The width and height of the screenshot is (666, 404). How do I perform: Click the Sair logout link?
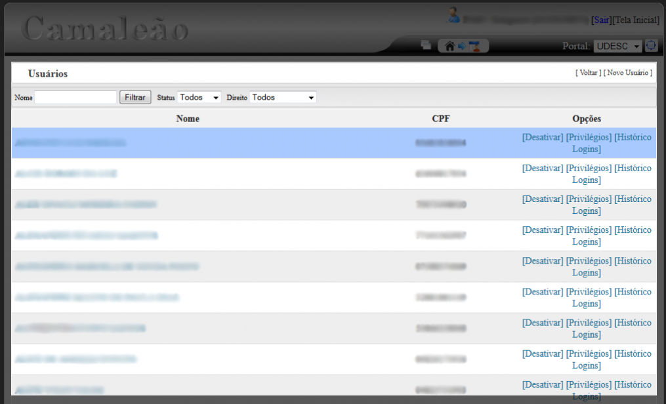[600, 20]
